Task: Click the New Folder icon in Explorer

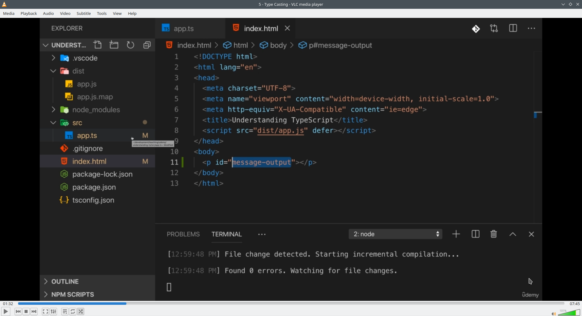Action: click(x=114, y=45)
